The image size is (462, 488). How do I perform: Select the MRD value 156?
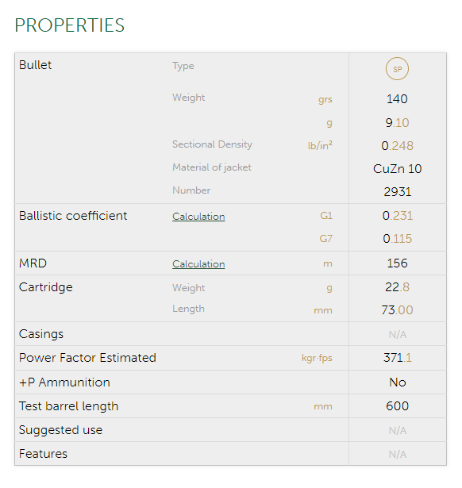pyautogui.click(x=397, y=263)
